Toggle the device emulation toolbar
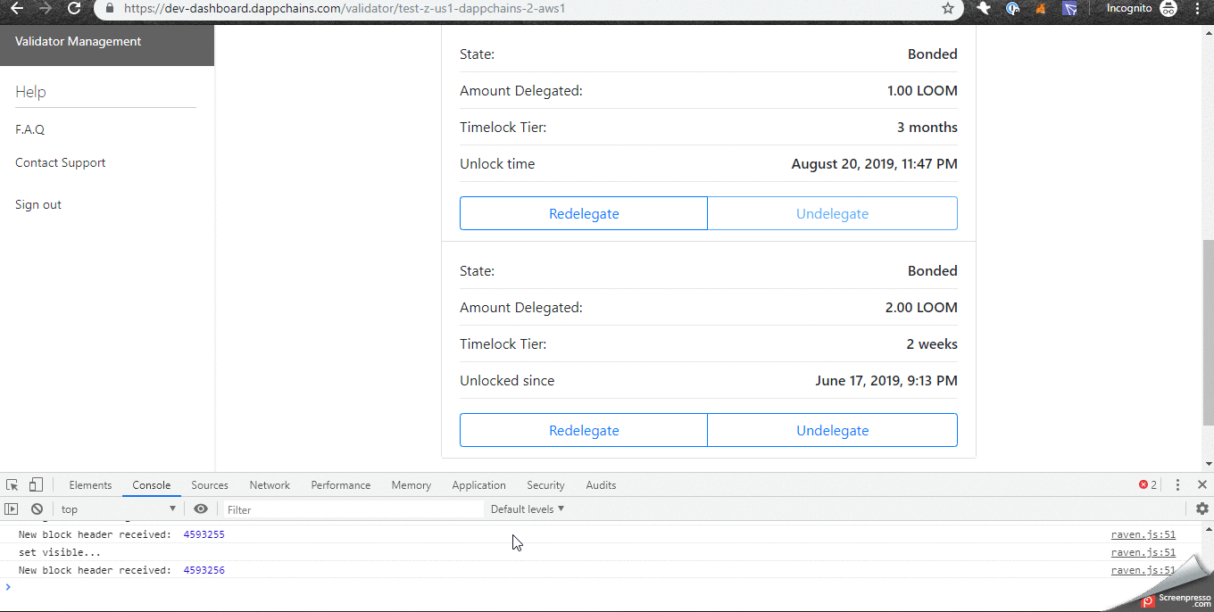This screenshot has height=612, width=1214. click(35, 484)
